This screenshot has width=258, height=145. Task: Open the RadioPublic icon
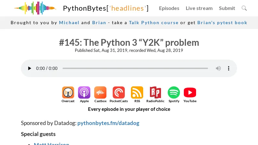click(x=155, y=93)
